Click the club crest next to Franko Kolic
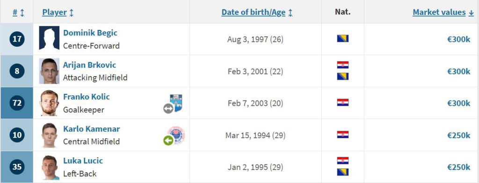Image resolution: width=479 pixels, height=183 pixels. pyautogui.click(x=176, y=103)
